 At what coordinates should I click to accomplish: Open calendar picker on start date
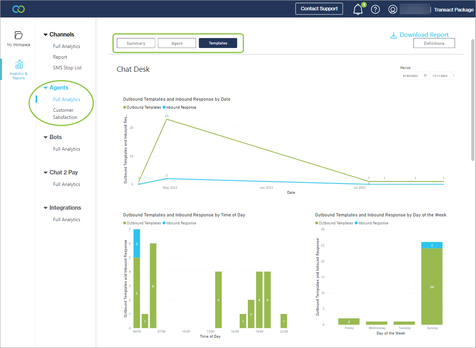[425, 75]
